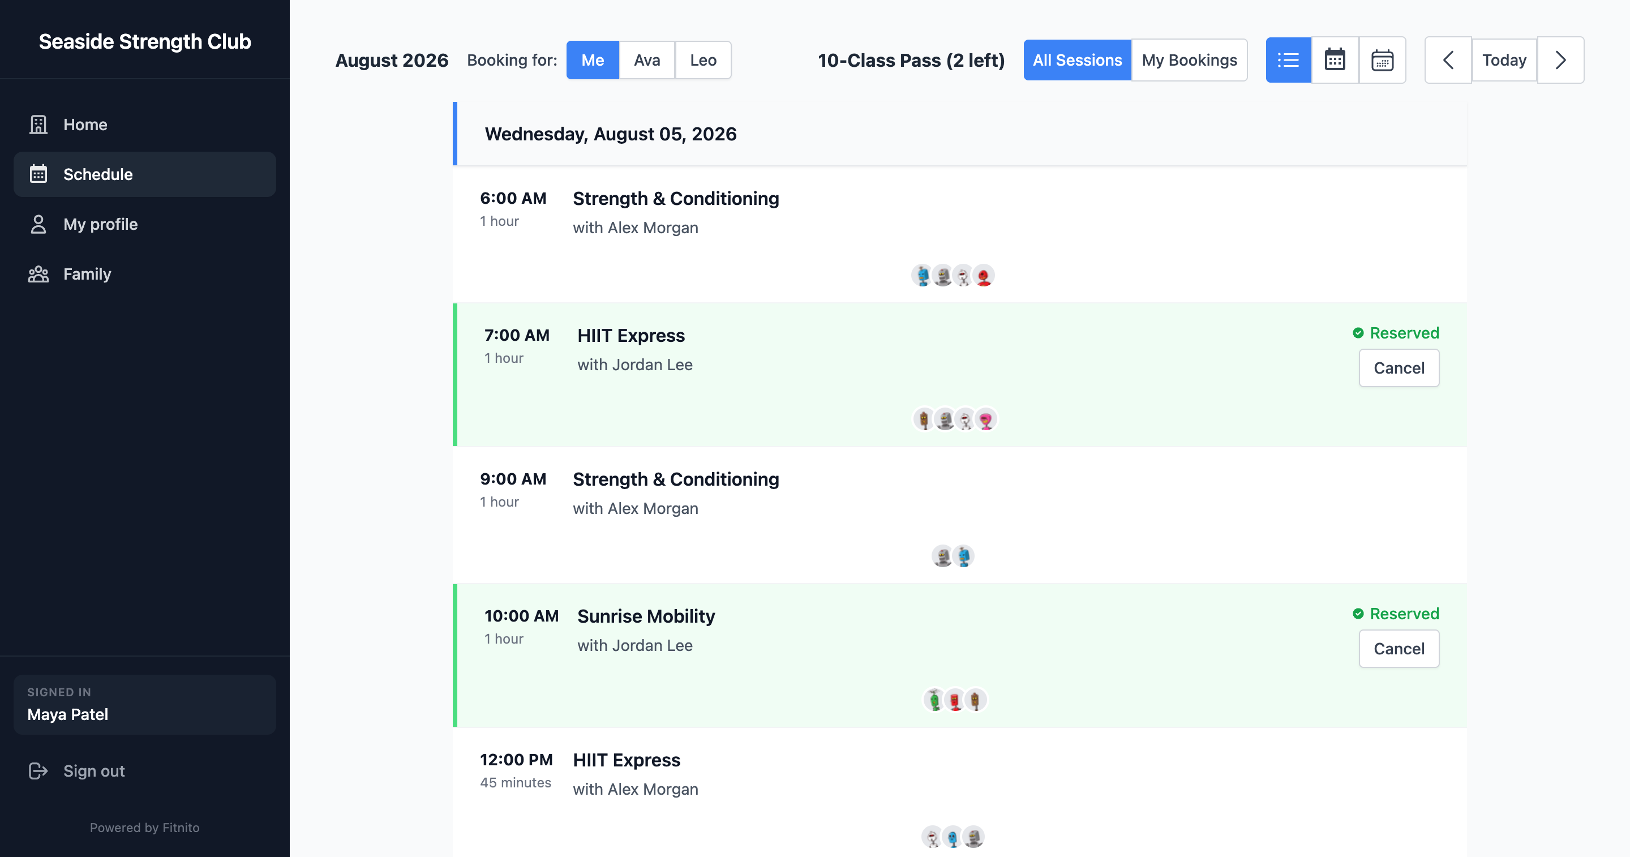Open Family in the sidebar

[144, 274]
